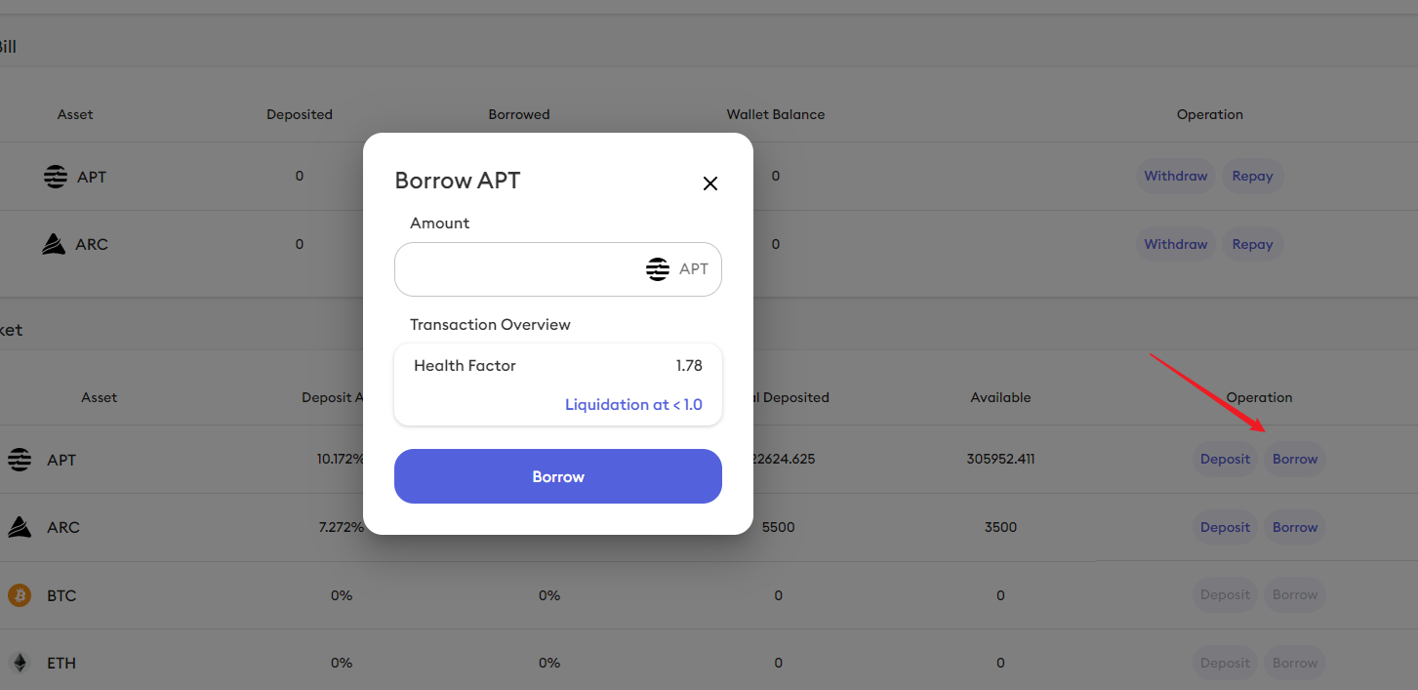1418x690 pixels.
Task: Click the Health Factor value row
Action: pyautogui.click(x=558, y=366)
